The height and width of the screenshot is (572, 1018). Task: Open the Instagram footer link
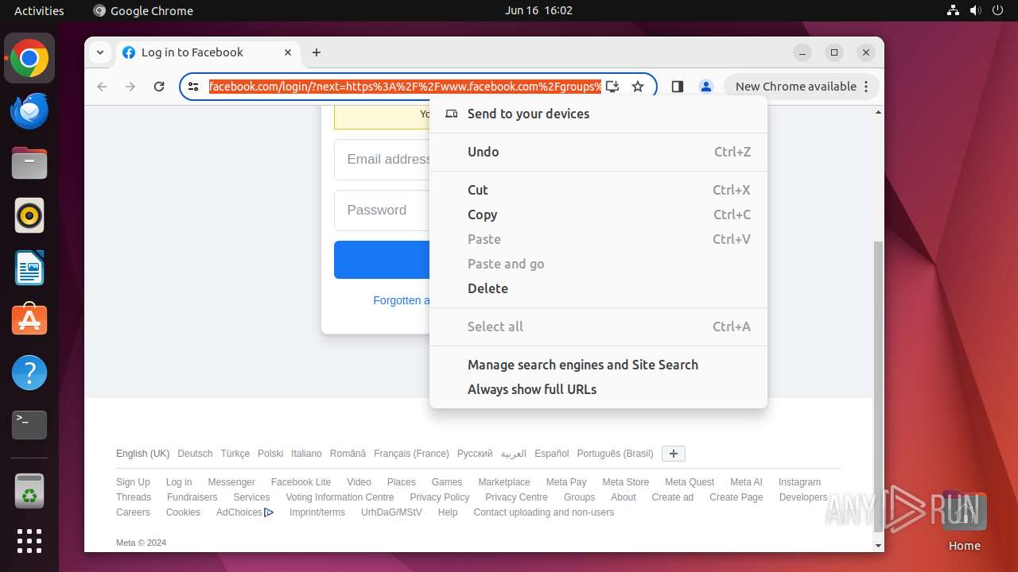(x=799, y=482)
